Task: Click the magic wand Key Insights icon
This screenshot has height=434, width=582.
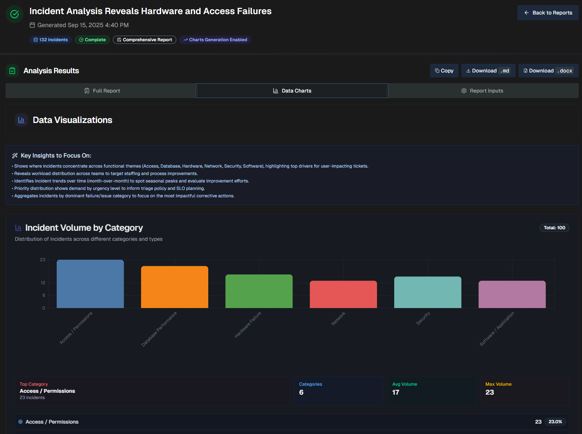Action: (15, 156)
